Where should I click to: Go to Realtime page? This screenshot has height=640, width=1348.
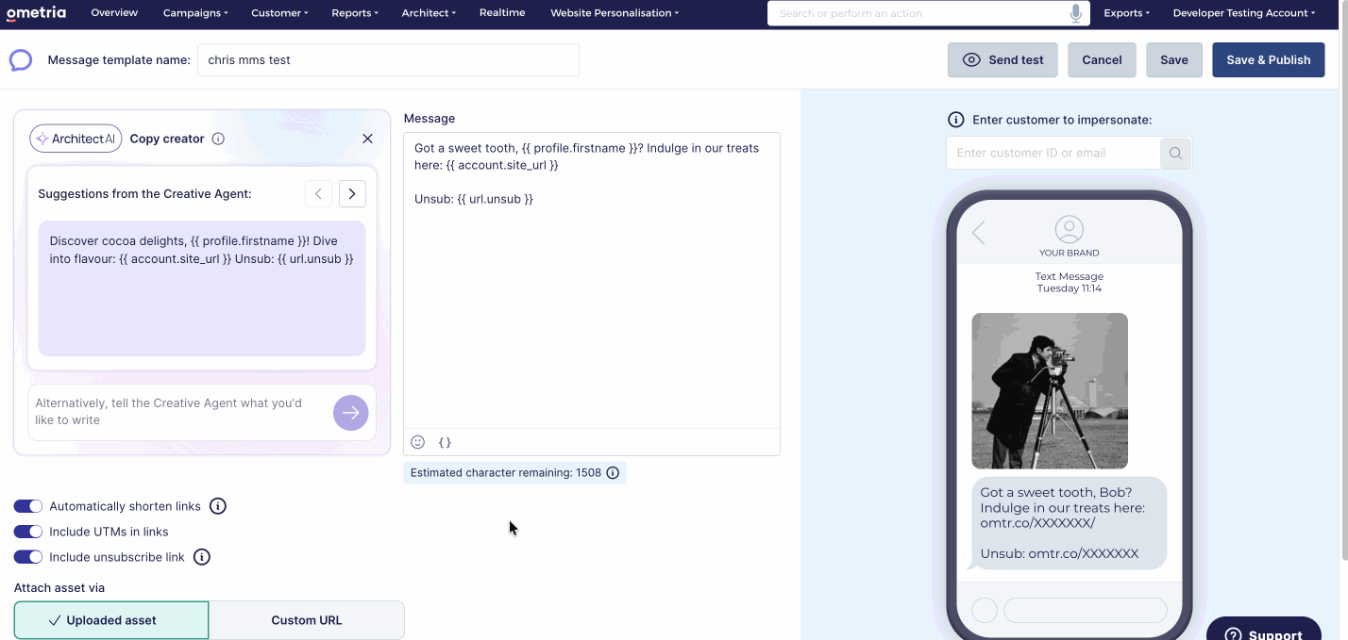[x=502, y=13]
